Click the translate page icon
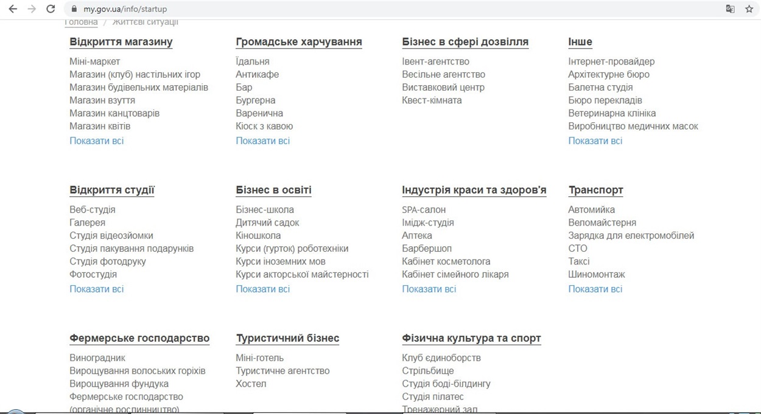The image size is (761, 414). [x=730, y=9]
